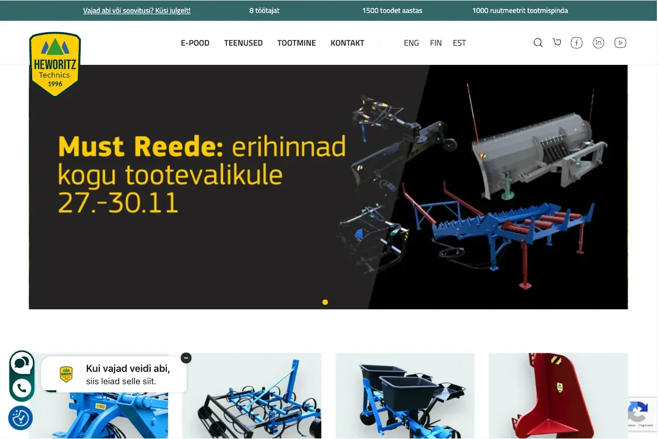Open the search magnifier icon
Viewport: 658px width, 439px height.
[538, 43]
